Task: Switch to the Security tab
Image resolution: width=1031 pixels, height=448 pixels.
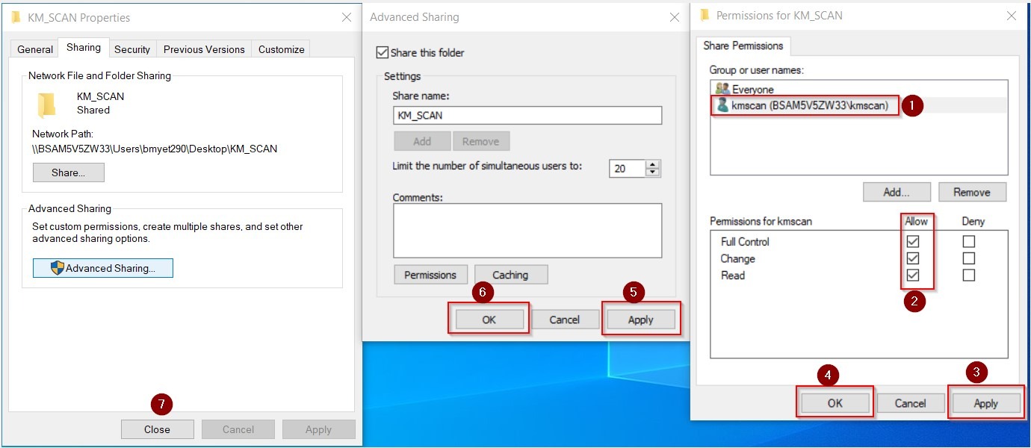Action: [x=132, y=49]
